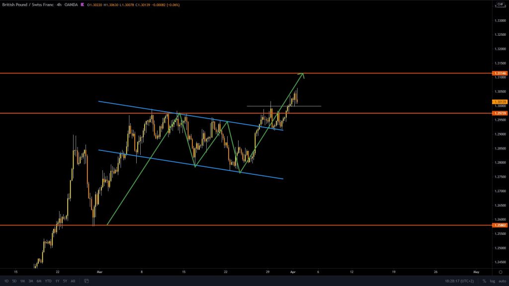Select the 6M time range

point(39,281)
